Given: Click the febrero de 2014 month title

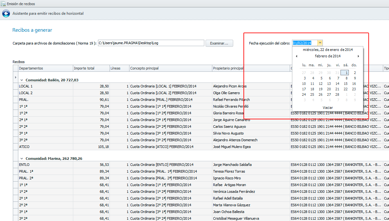Looking at the screenshot, I should coord(328,56).
